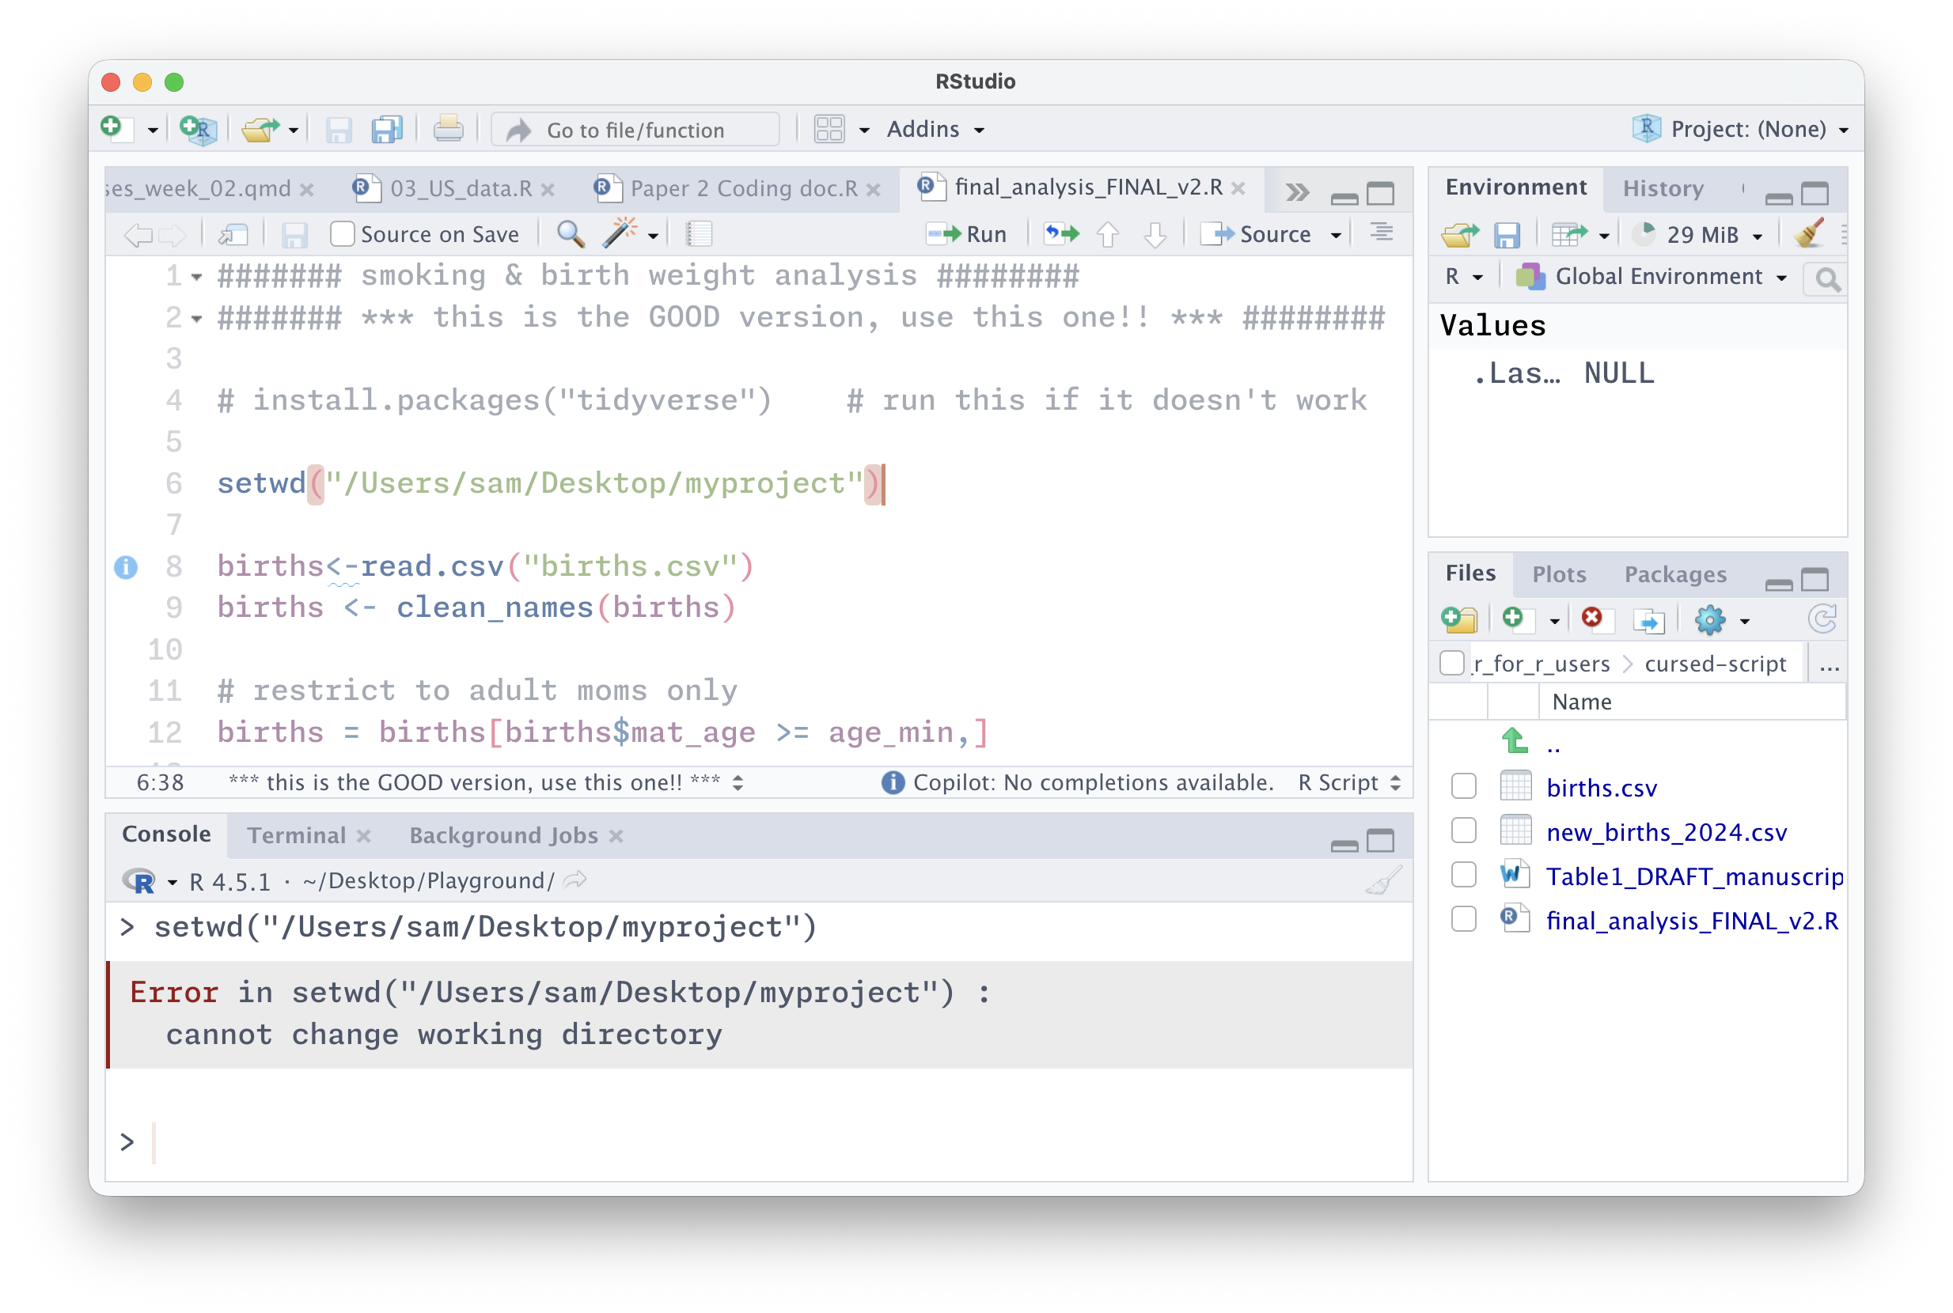Image resolution: width=1953 pixels, height=1313 pixels.
Task: Switch to Plots tab
Action: point(1558,574)
